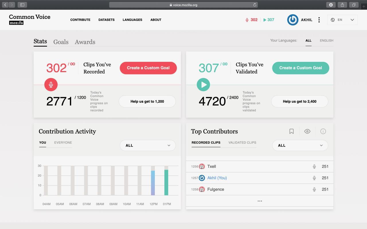The image size is (367, 229).
Task: Show Validated Clips leaderboard
Action: [242, 143]
